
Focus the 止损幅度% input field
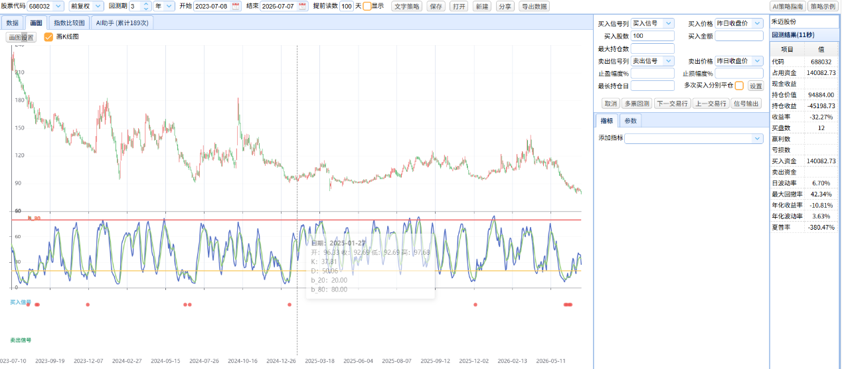click(x=739, y=73)
